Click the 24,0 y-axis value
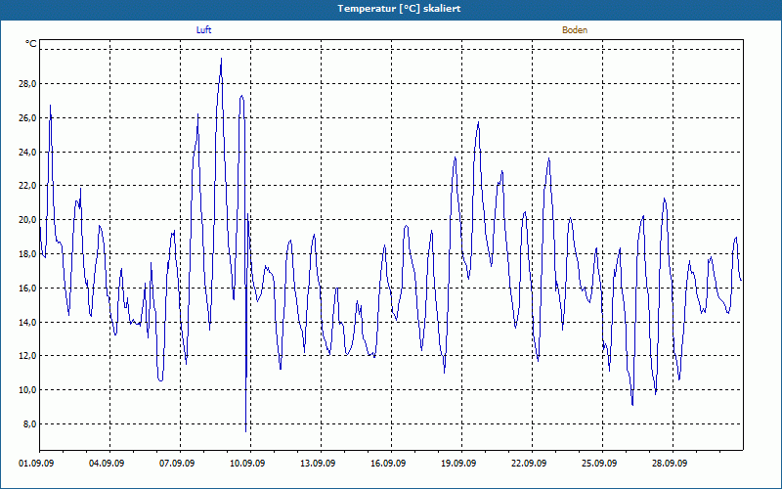782x489 pixels. click(27, 152)
